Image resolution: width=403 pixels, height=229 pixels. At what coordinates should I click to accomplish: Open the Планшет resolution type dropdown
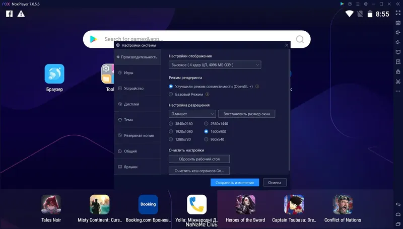[x=192, y=114]
